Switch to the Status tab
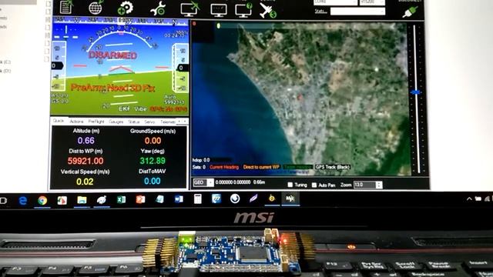The width and height of the screenshot is (493, 277). point(133,122)
